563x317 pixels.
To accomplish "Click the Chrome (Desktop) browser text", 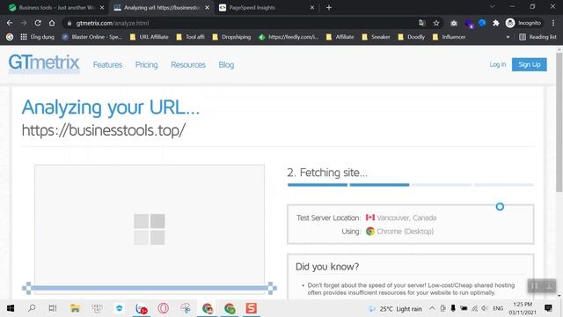I will 405,232.
